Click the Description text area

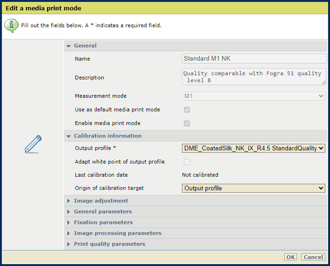254,77
